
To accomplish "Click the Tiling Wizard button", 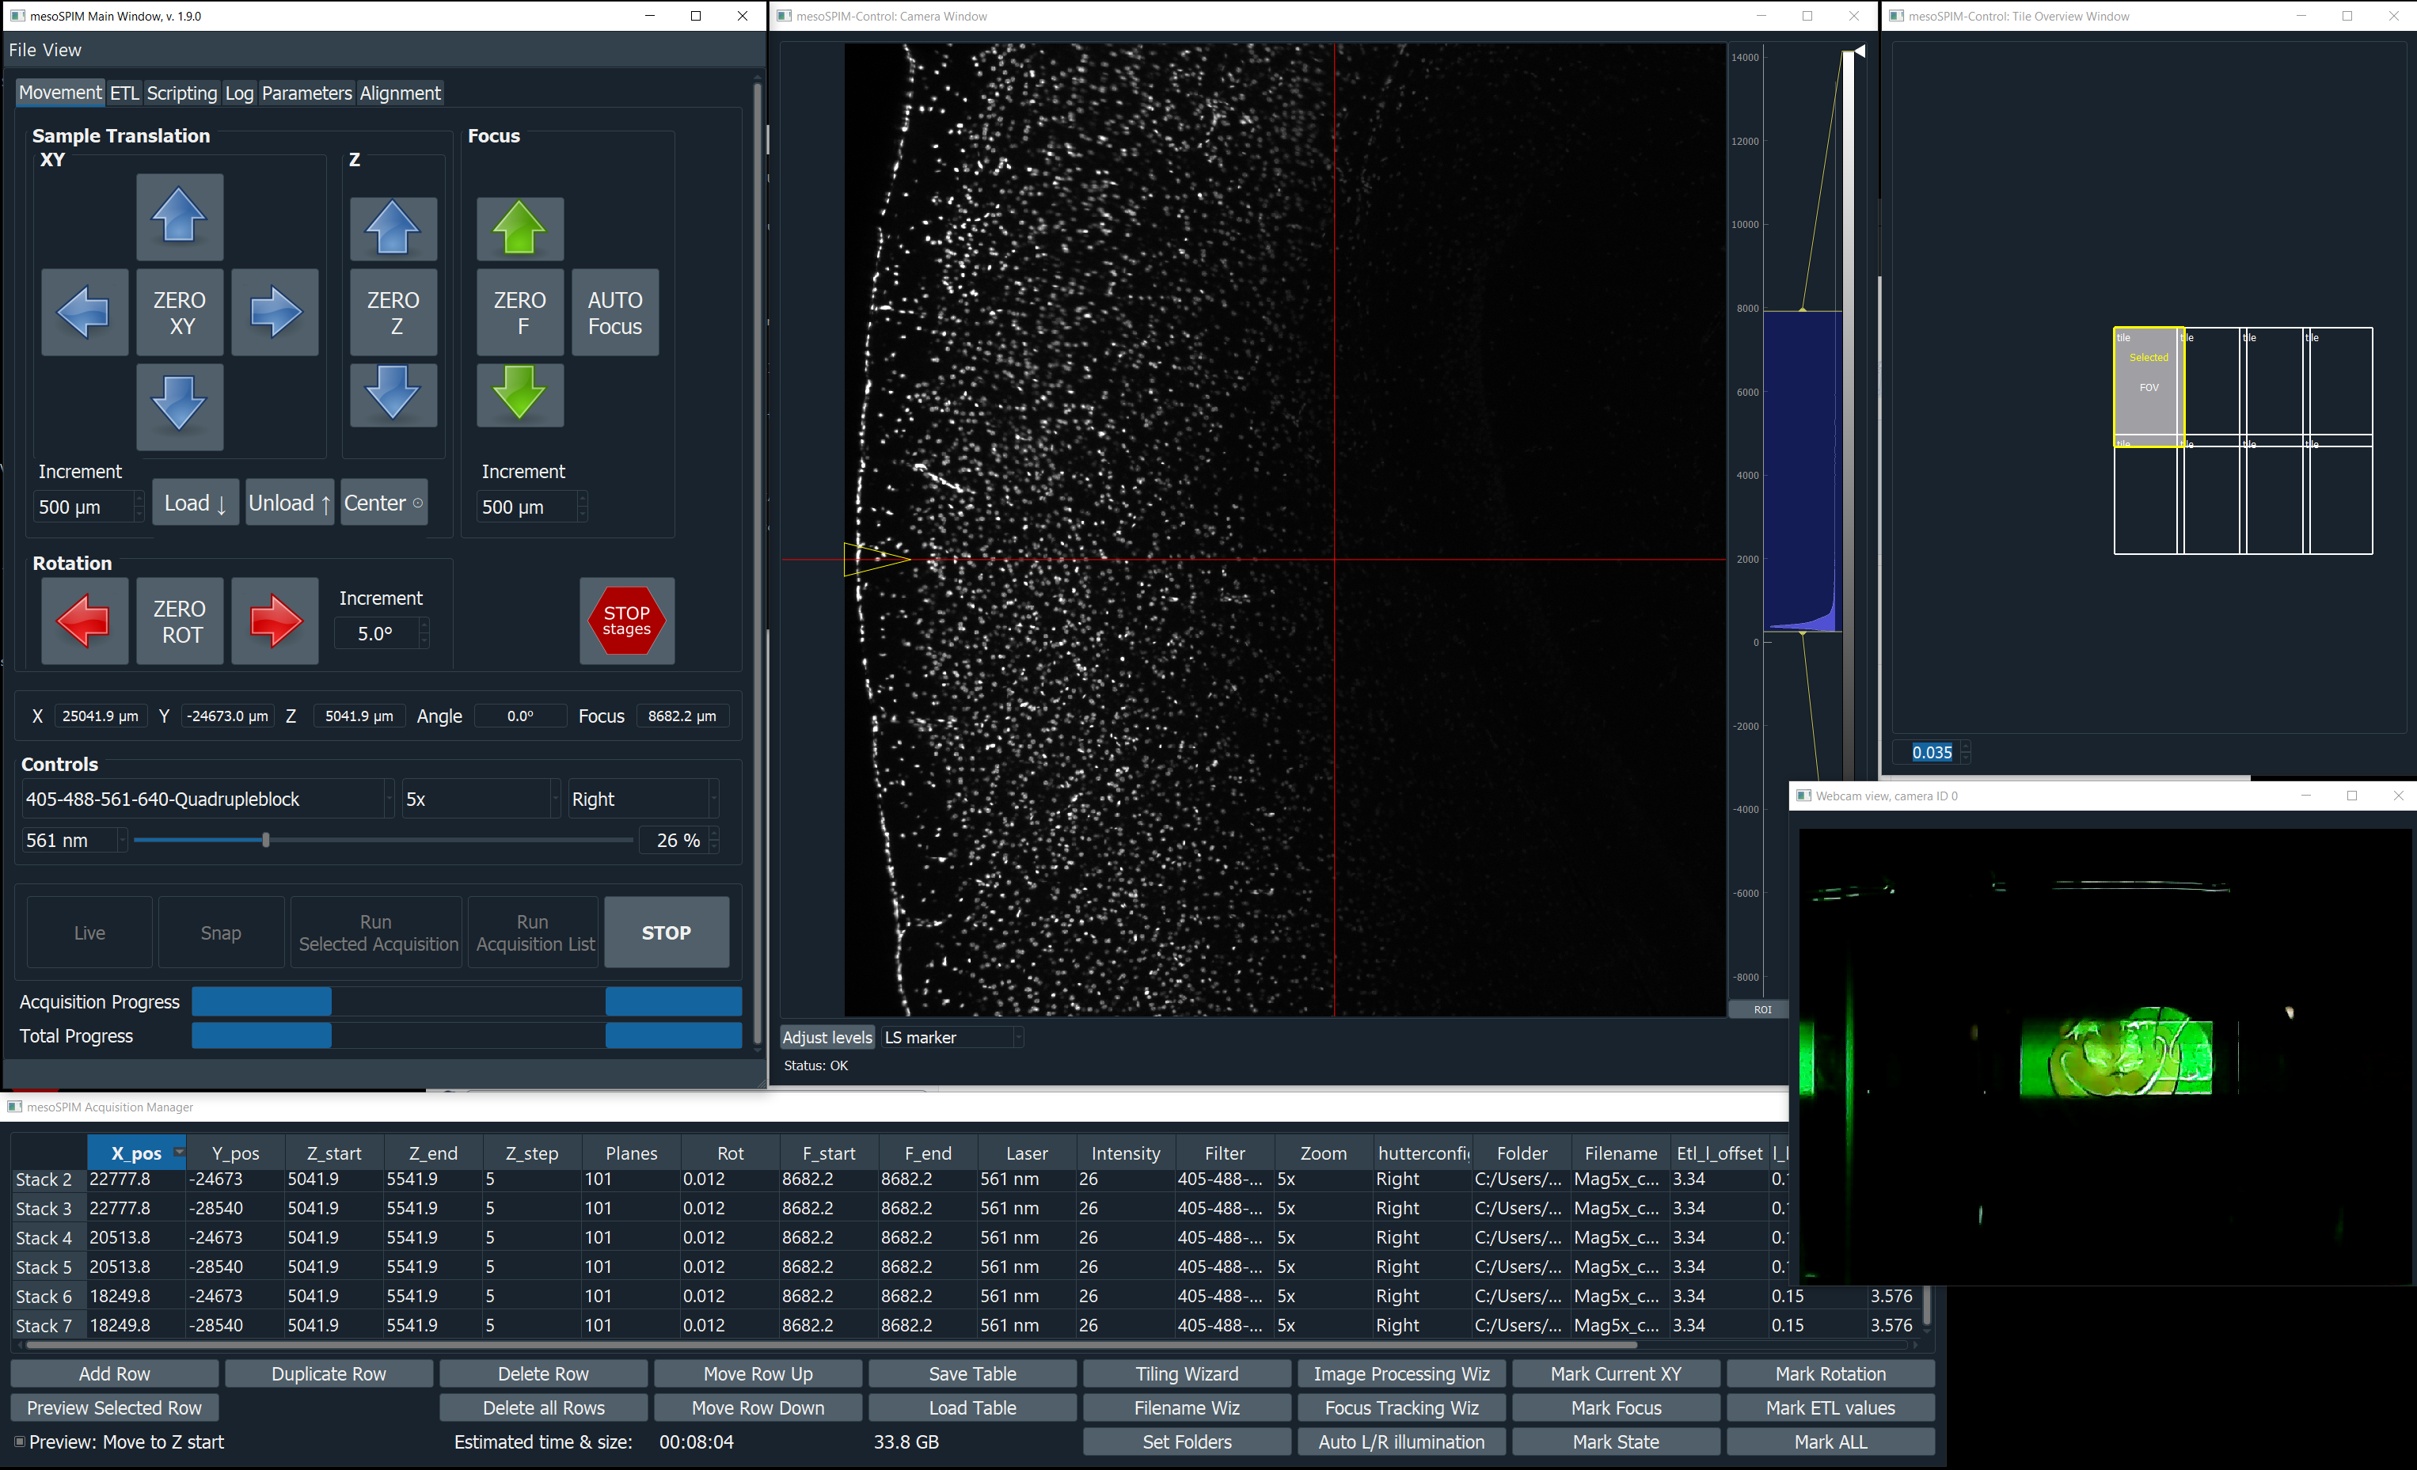I will pos(1186,1374).
